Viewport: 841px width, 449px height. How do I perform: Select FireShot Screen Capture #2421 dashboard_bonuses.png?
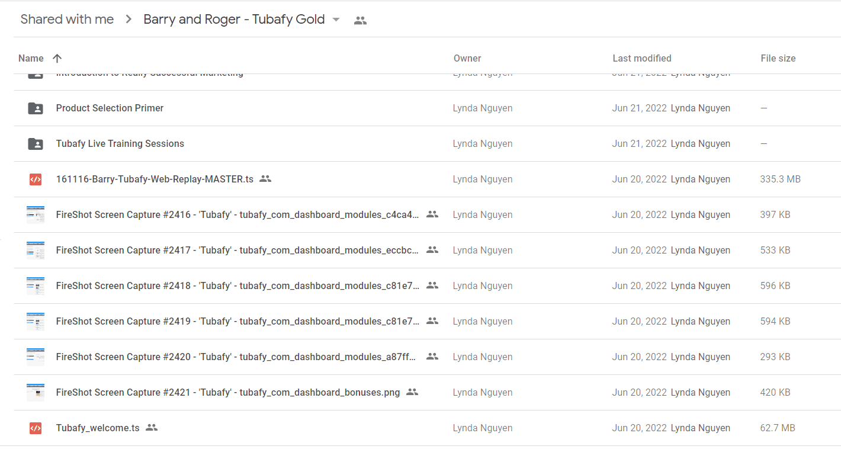(x=228, y=392)
